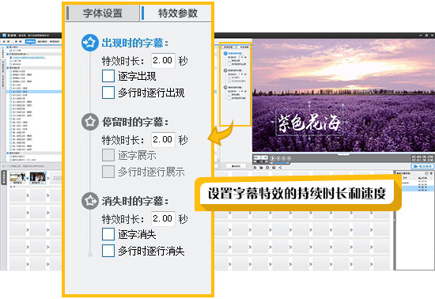Select the second clip thumbnail in timeline

pos(38,177)
